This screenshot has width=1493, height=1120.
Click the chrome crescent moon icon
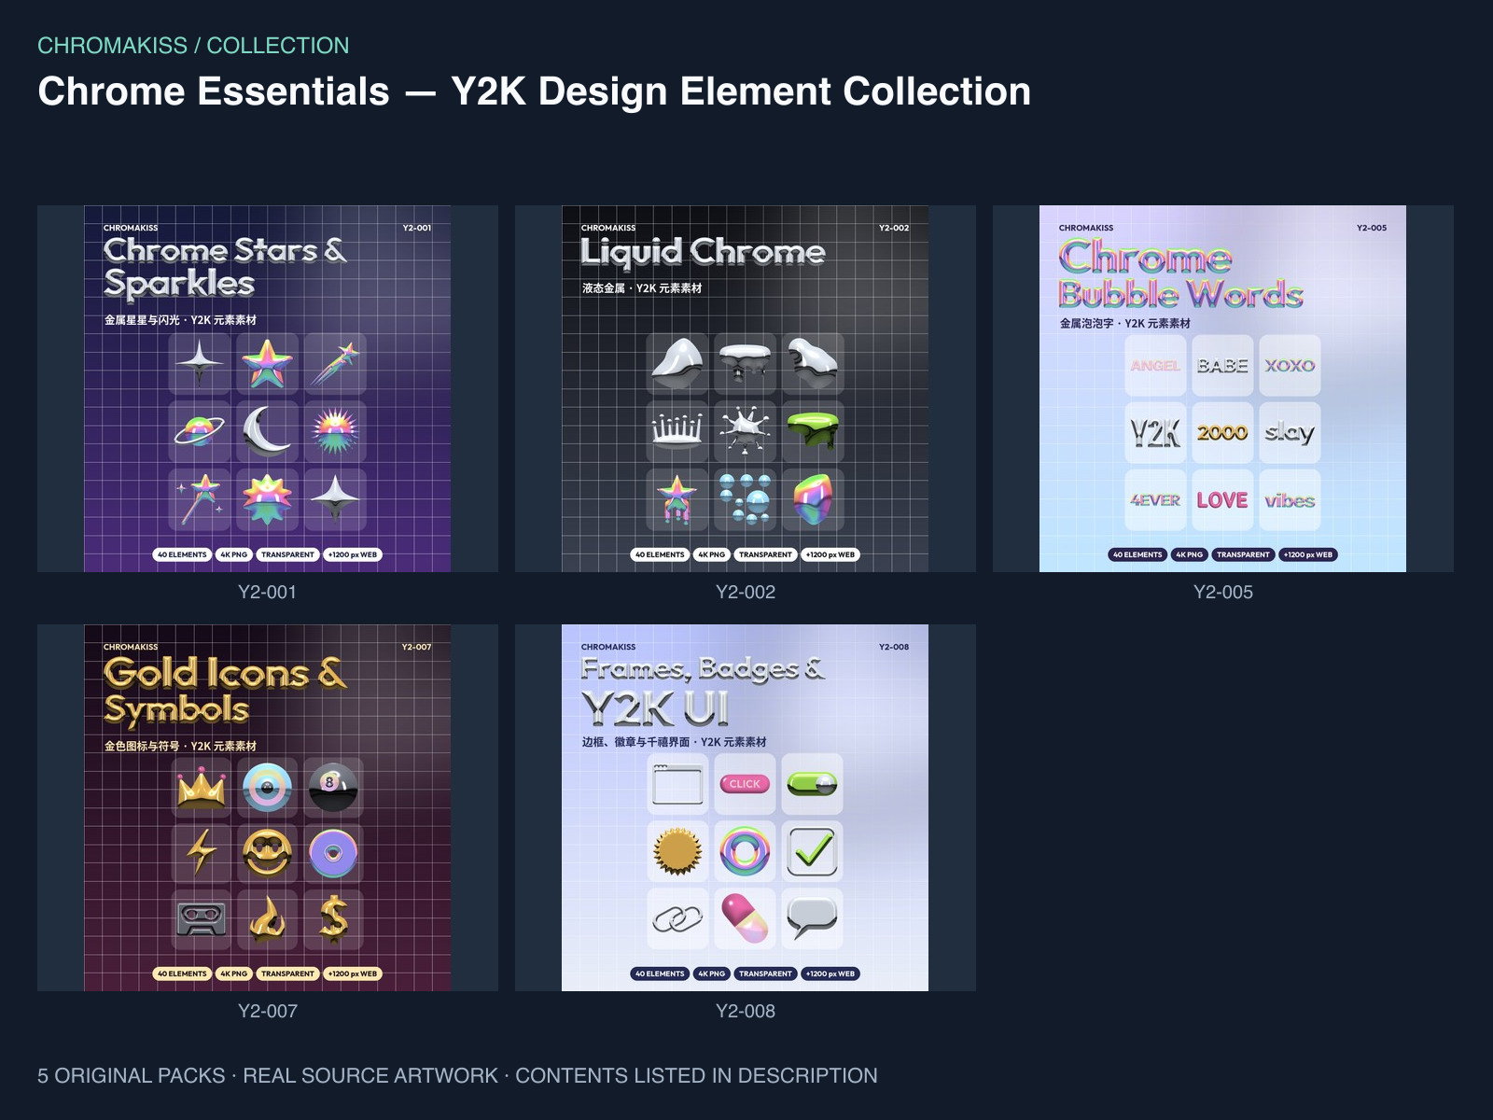tap(268, 431)
